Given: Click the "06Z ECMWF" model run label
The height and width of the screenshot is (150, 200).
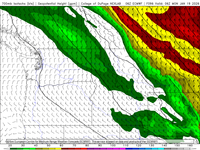Looking at the screenshot, I should coord(134,3).
